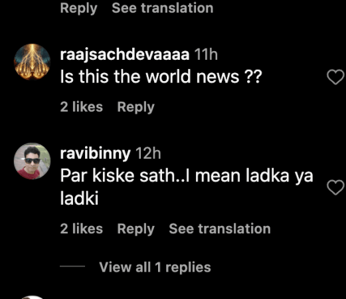The image size is (346, 299).
Task: View 2 likes on raajsachdevaaaa's comment
Action: (82, 107)
